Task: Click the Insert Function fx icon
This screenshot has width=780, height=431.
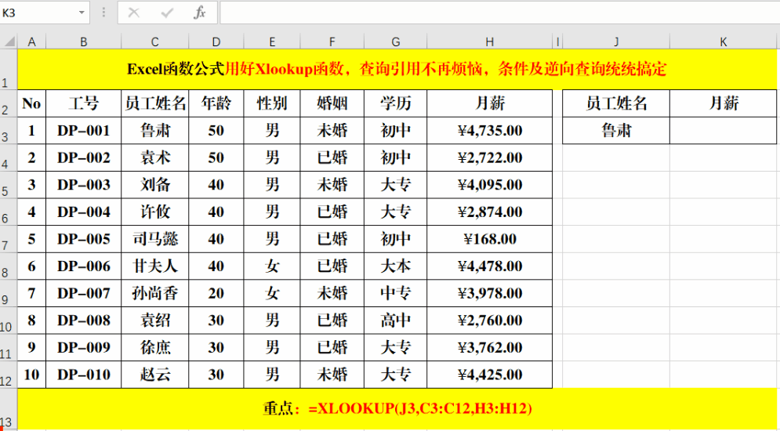Action: coord(199,13)
